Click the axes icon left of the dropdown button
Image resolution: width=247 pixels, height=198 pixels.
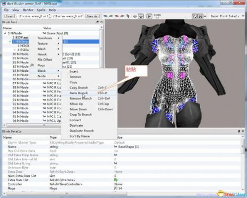tap(135, 16)
